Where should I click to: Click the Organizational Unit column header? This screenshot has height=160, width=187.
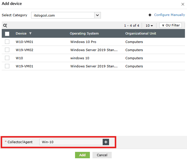coord(141,33)
